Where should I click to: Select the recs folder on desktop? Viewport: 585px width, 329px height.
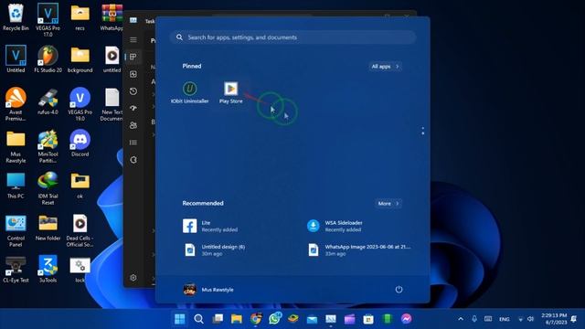click(80, 17)
